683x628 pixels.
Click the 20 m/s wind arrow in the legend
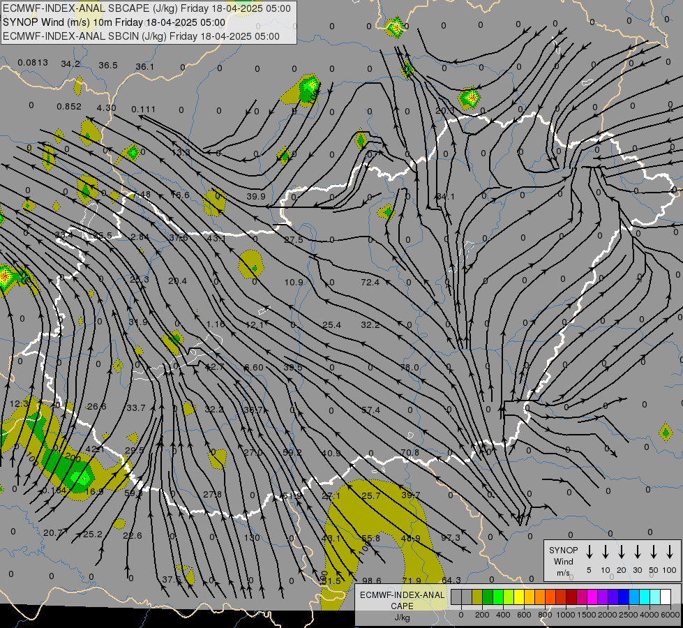pos(621,552)
